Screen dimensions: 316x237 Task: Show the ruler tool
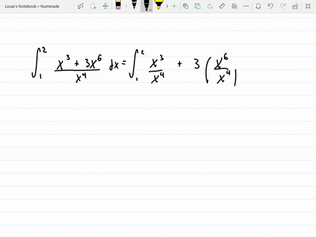[x=222, y=6]
